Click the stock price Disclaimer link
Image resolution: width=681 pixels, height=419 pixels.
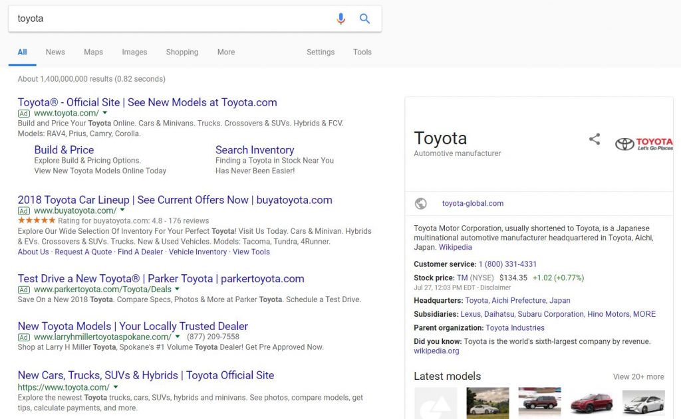point(495,288)
